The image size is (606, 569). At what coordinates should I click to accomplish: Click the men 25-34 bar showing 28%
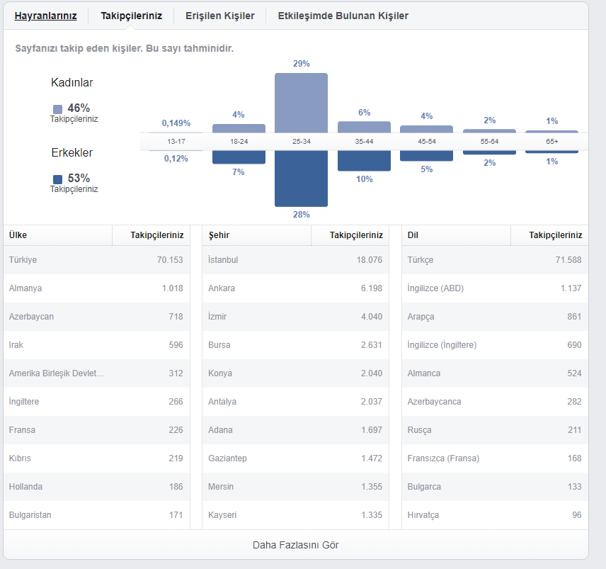[x=301, y=179]
